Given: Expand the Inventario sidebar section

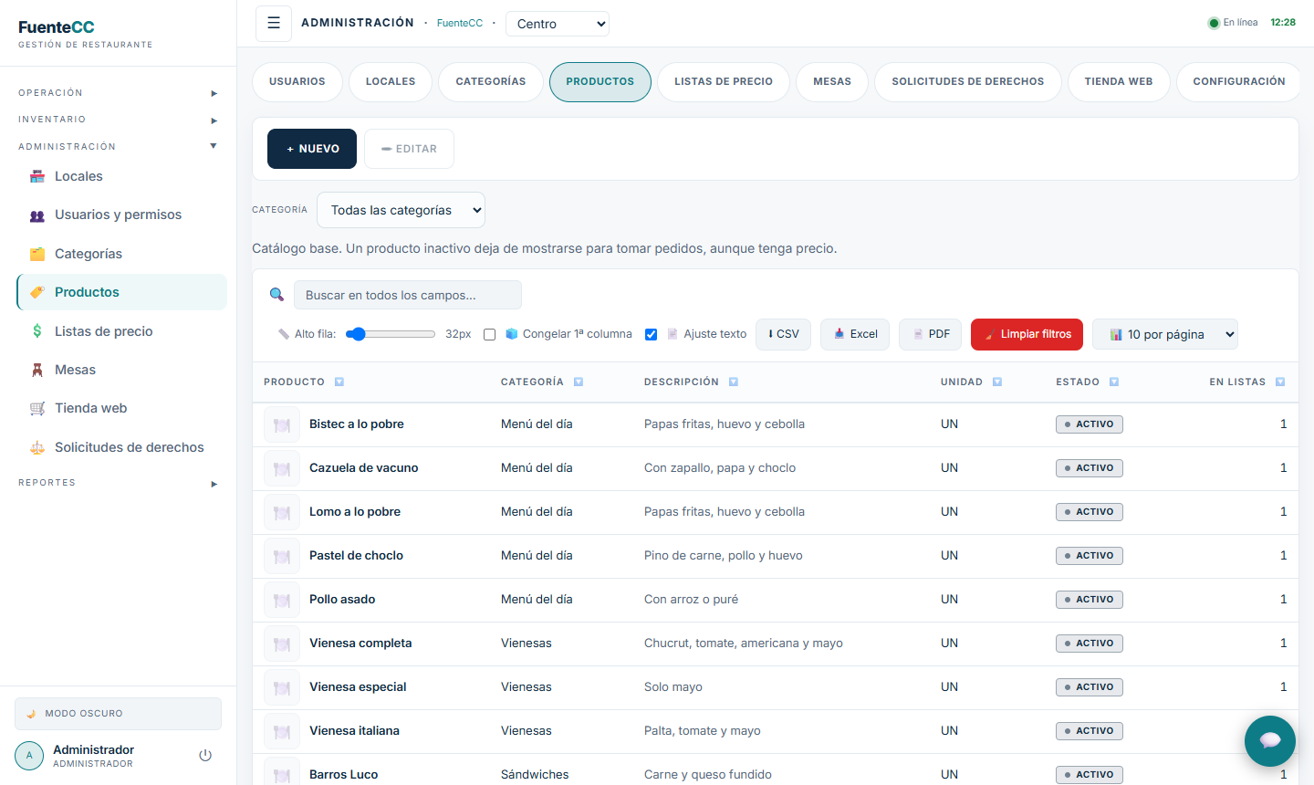Looking at the screenshot, I should 118,120.
